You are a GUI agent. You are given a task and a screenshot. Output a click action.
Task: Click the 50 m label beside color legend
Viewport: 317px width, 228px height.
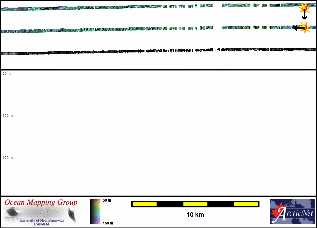(x=107, y=200)
